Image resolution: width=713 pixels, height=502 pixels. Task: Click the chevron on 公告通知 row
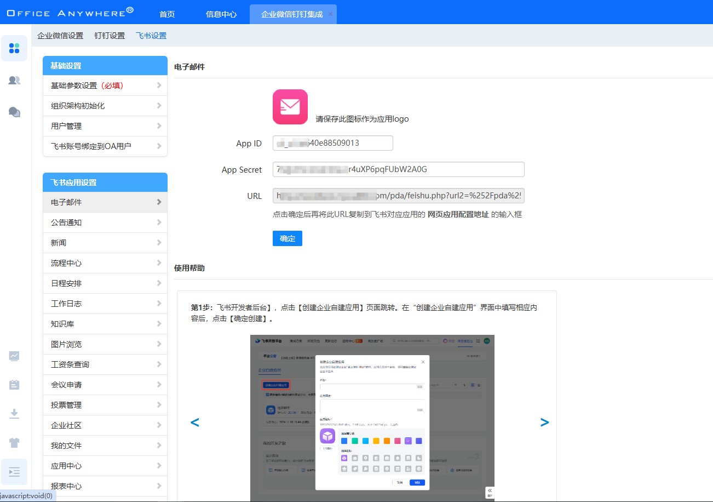pos(159,223)
